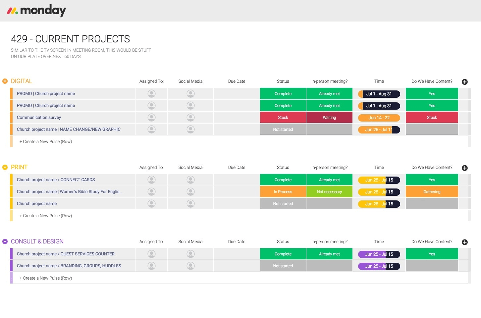Click Social Media avatar on BRANDING, GROUPS, HUDDLES row
Screen dimensions: 481x318
pyautogui.click(x=190, y=266)
